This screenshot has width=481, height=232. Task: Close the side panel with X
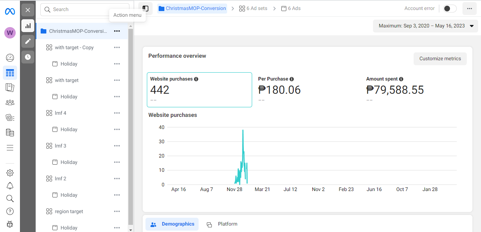(28, 10)
